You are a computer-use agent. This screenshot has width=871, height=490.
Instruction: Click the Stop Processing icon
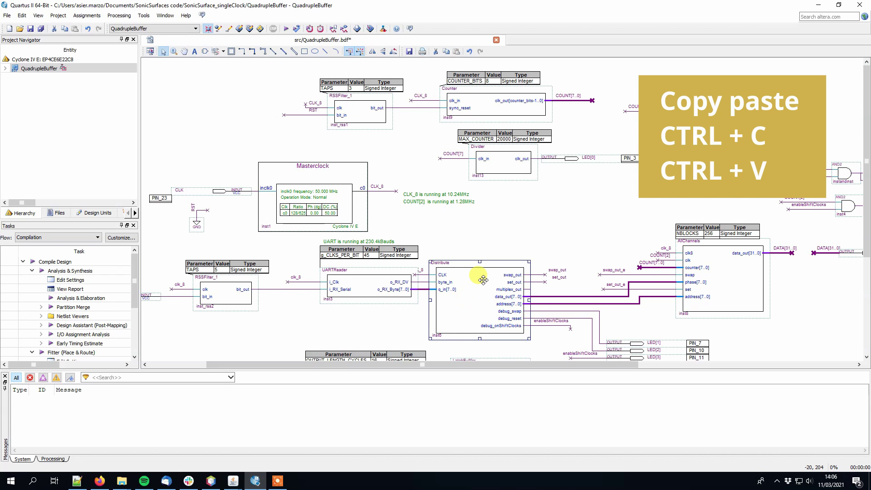click(273, 29)
